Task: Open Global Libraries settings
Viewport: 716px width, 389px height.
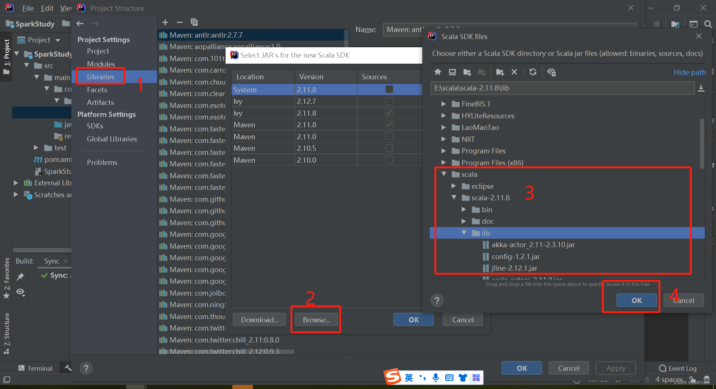Action: 112,139
